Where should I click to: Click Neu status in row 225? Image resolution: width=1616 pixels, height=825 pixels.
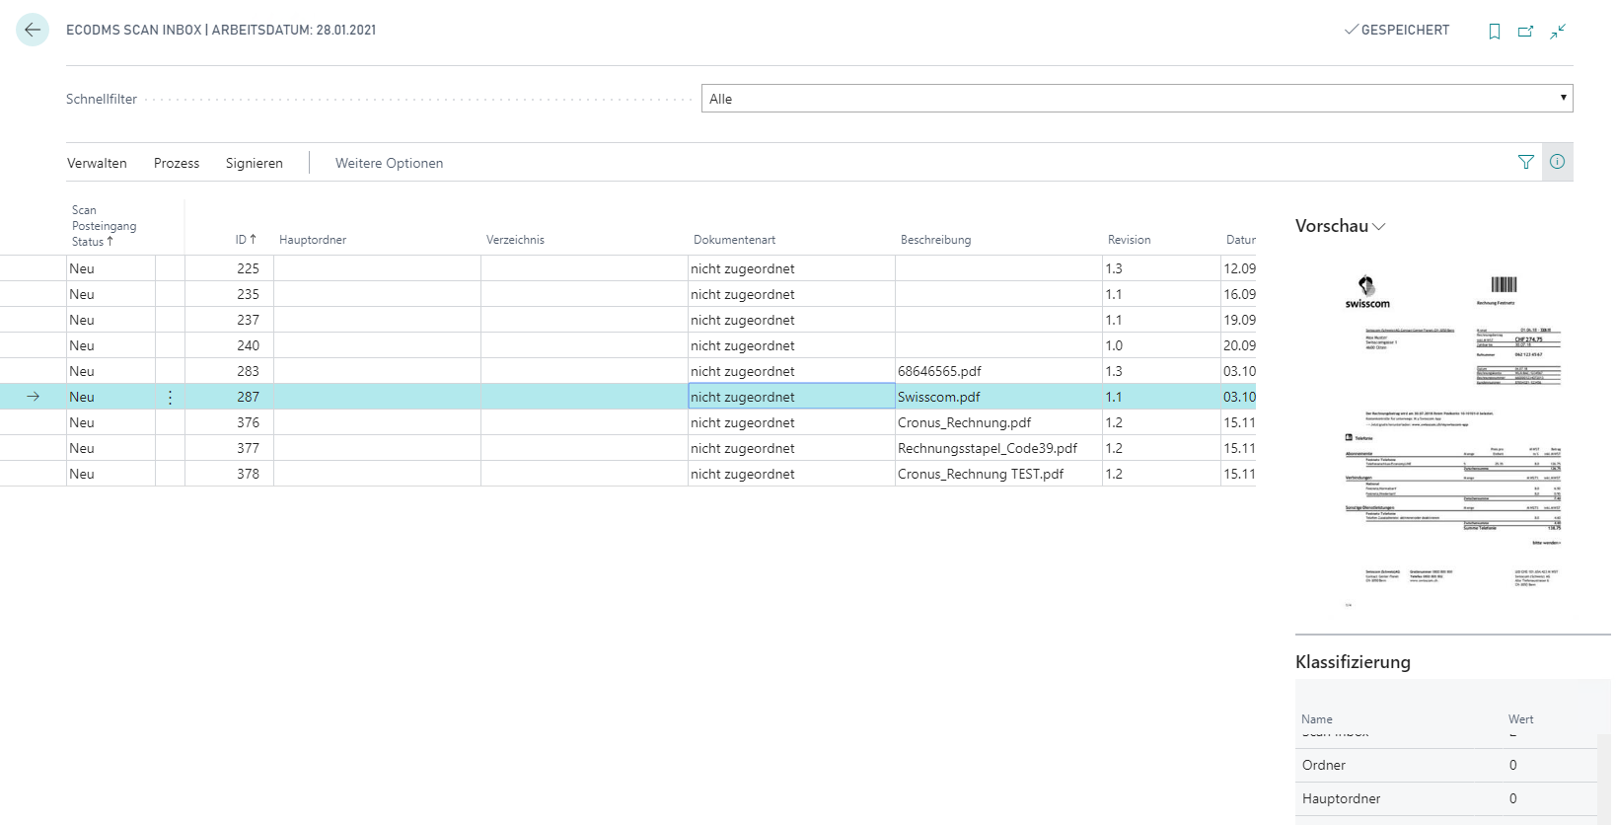(x=110, y=268)
